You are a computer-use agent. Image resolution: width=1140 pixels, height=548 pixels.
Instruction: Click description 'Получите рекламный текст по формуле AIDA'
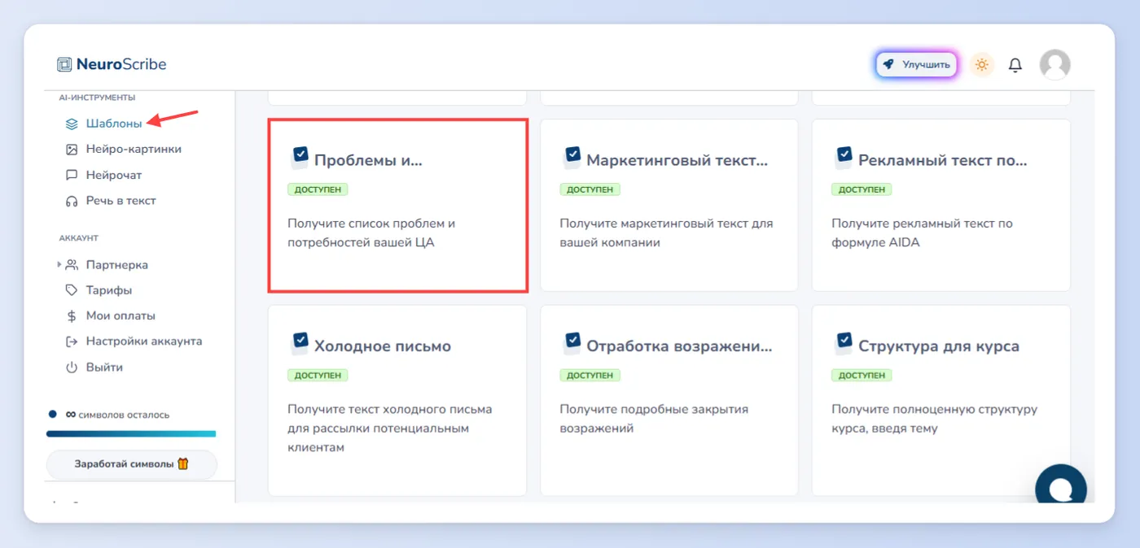(x=922, y=233)
